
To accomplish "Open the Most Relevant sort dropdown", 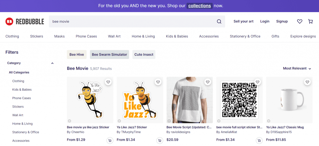I will coord(297,68).
